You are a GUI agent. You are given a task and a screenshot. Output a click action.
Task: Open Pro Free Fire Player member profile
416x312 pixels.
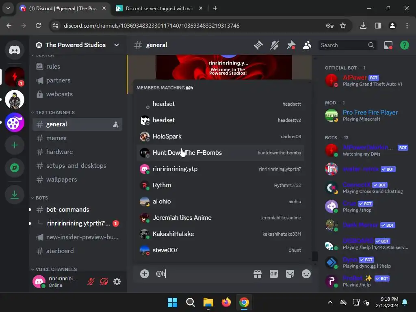click(x=367, y=115)
